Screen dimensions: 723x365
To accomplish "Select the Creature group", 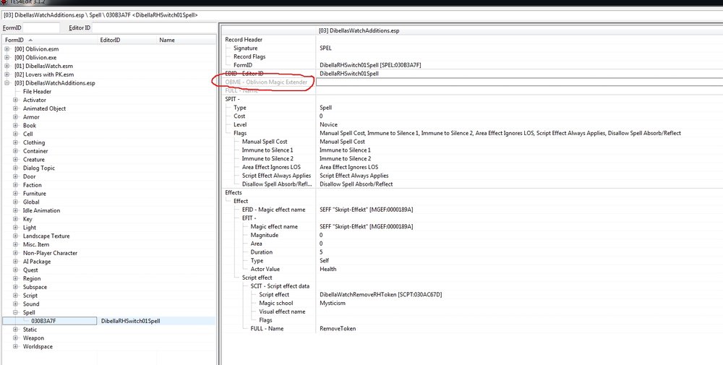I will click(x=35, y=160).
